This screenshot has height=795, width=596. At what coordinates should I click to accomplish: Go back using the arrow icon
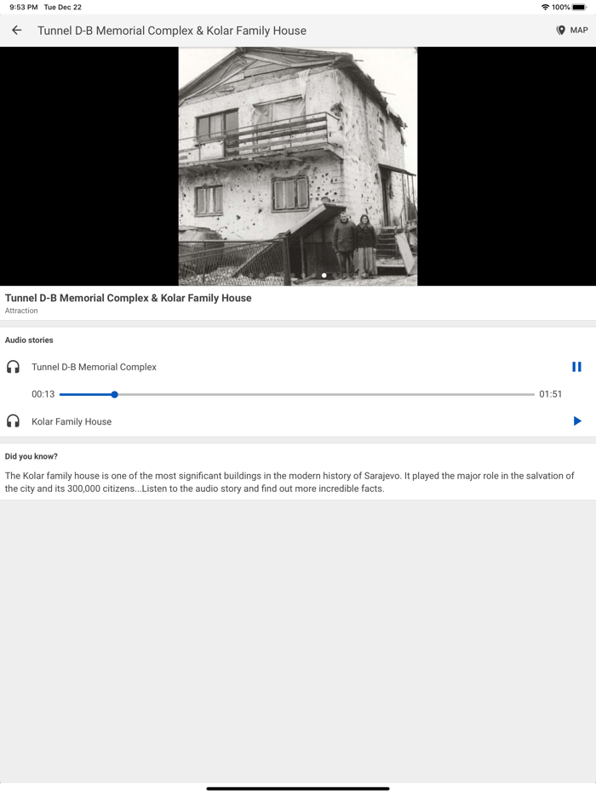click(x=17, y=31)
